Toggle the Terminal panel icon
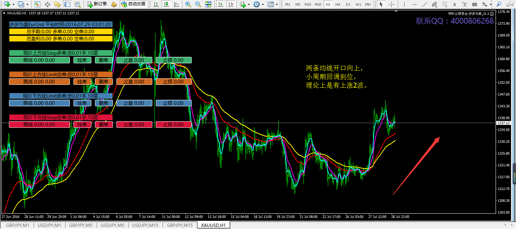 coord(67,4)
